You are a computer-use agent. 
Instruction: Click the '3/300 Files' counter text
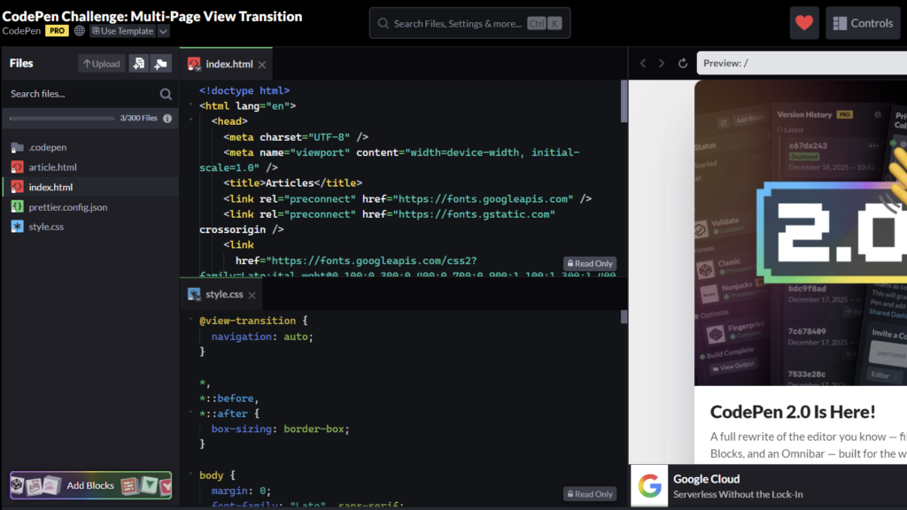point(138,118)
